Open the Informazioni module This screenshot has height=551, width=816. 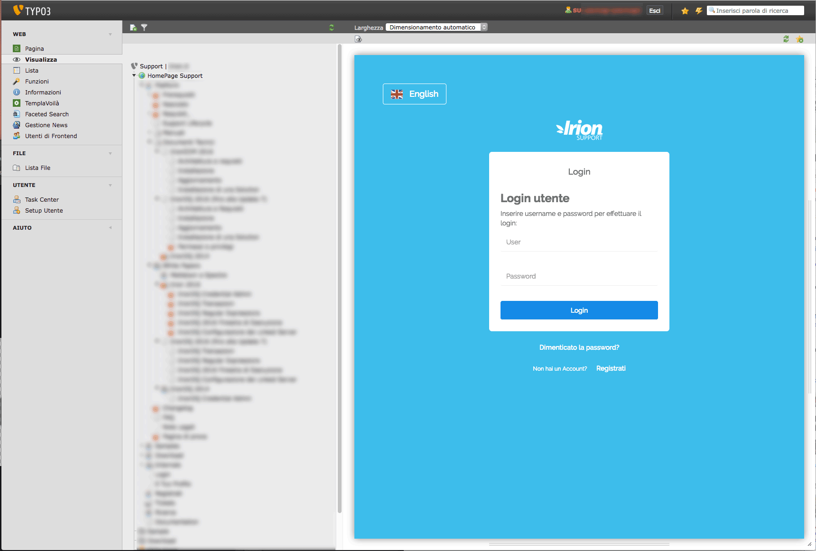tap(43, 92)
